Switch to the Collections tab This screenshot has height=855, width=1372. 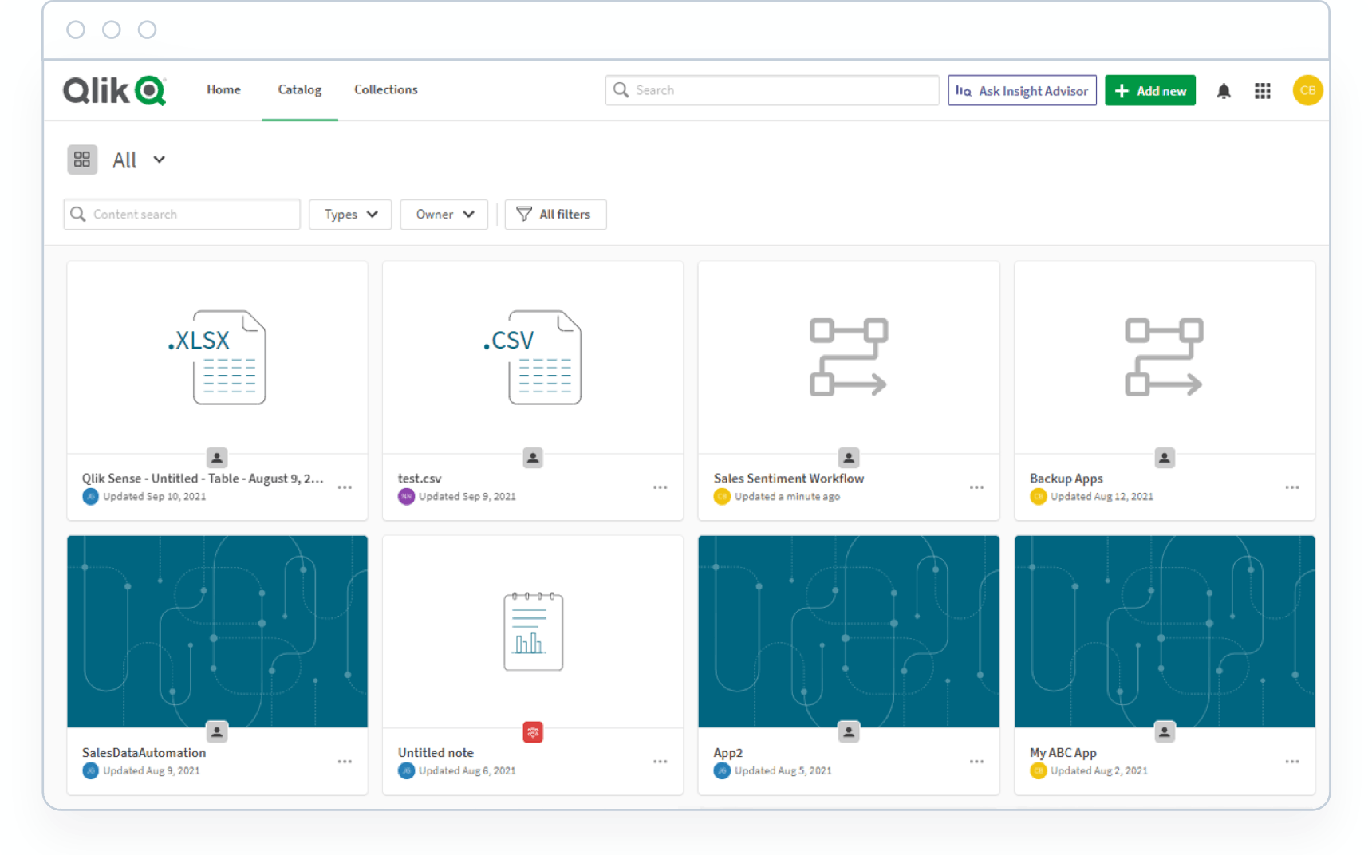pos(386,89)
